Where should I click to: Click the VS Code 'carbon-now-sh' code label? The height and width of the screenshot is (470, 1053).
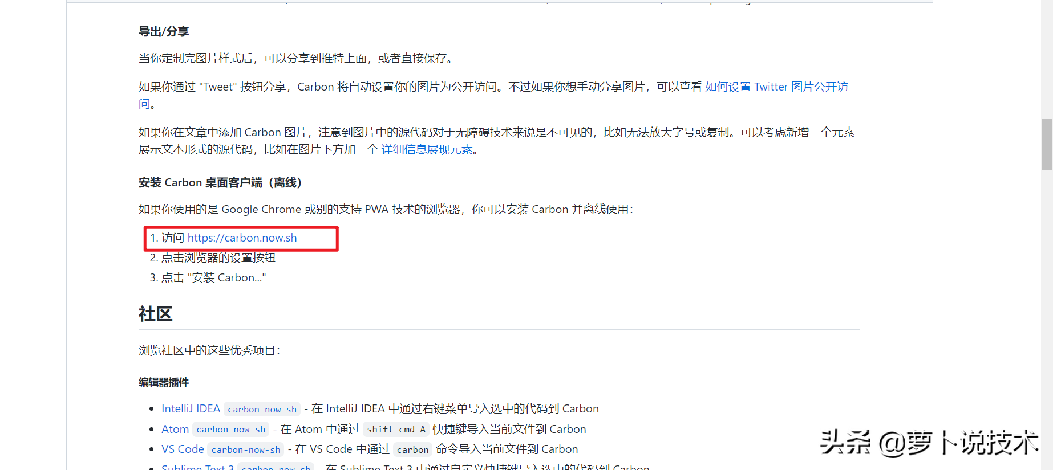(246, 449)
